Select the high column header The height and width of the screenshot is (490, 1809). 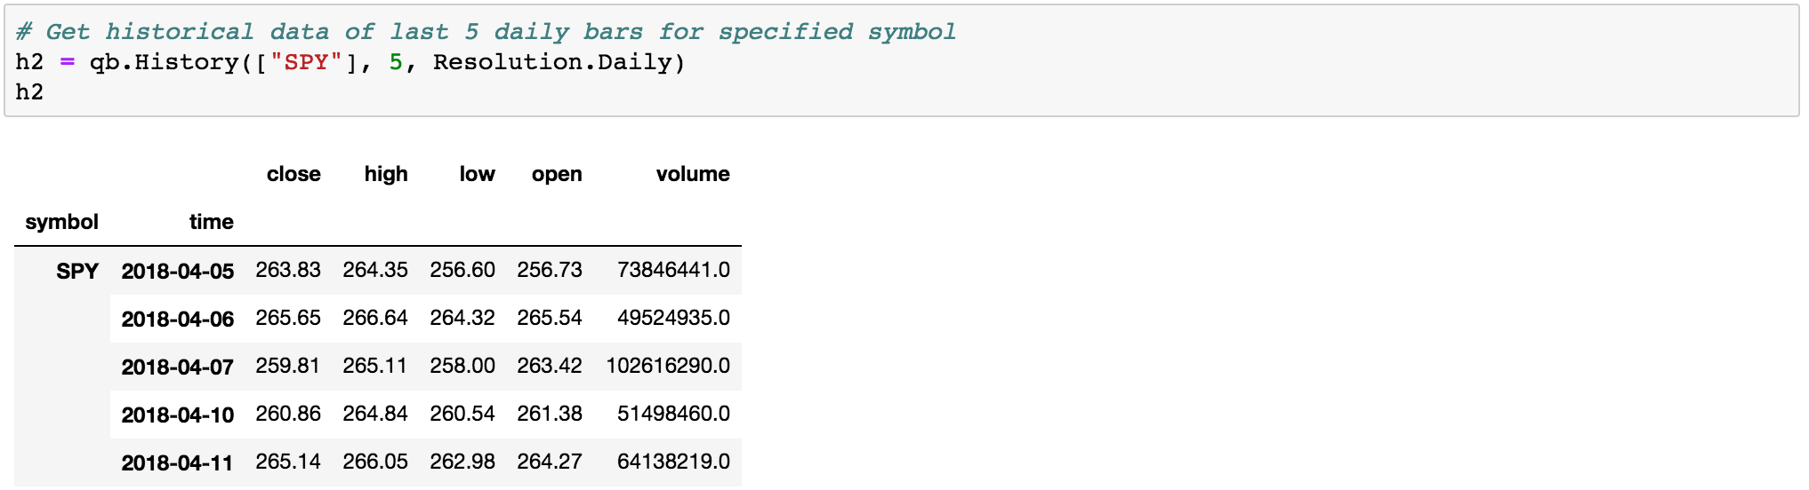point(386,174)
